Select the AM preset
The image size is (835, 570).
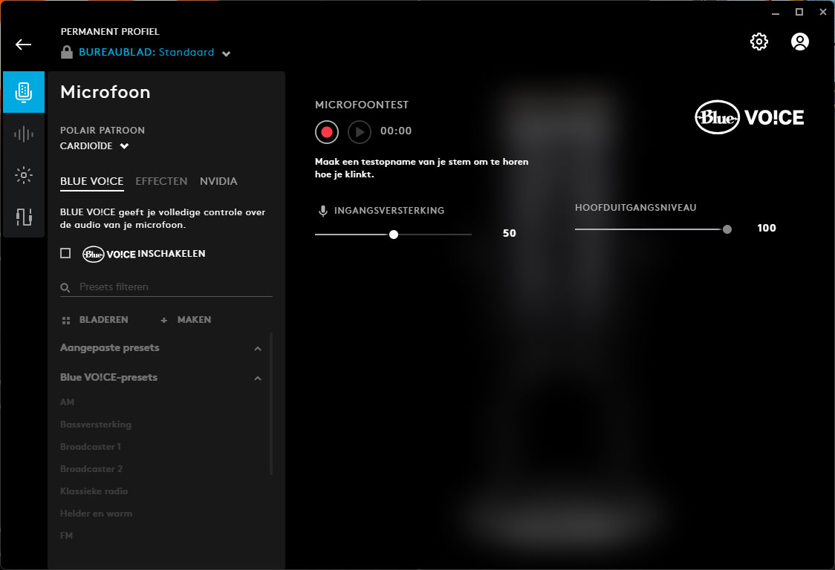(67, 402)
